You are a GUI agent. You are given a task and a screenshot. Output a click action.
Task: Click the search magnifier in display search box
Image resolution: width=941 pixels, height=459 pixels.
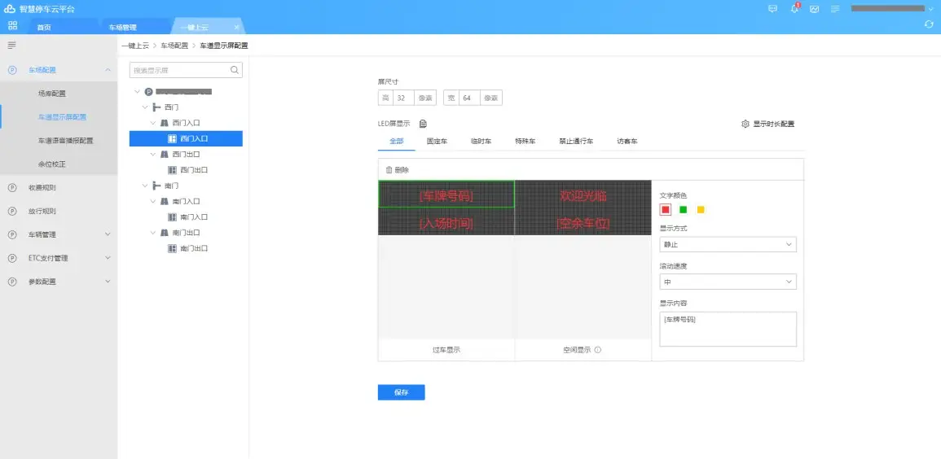tap(235, 70)
